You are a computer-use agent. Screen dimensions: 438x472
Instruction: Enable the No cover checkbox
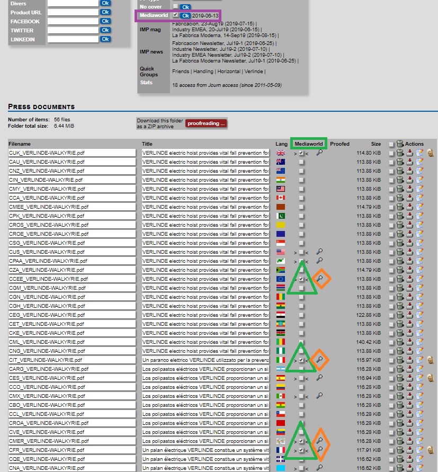coord(176,6)
